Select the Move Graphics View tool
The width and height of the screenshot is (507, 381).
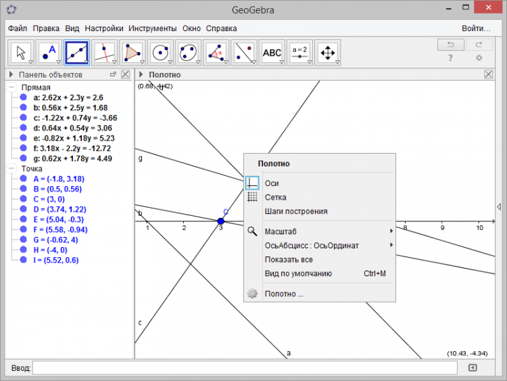(327, 52)
